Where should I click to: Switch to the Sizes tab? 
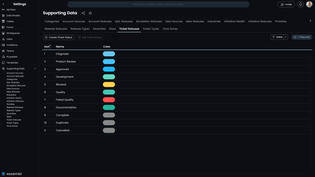(113, 29)
